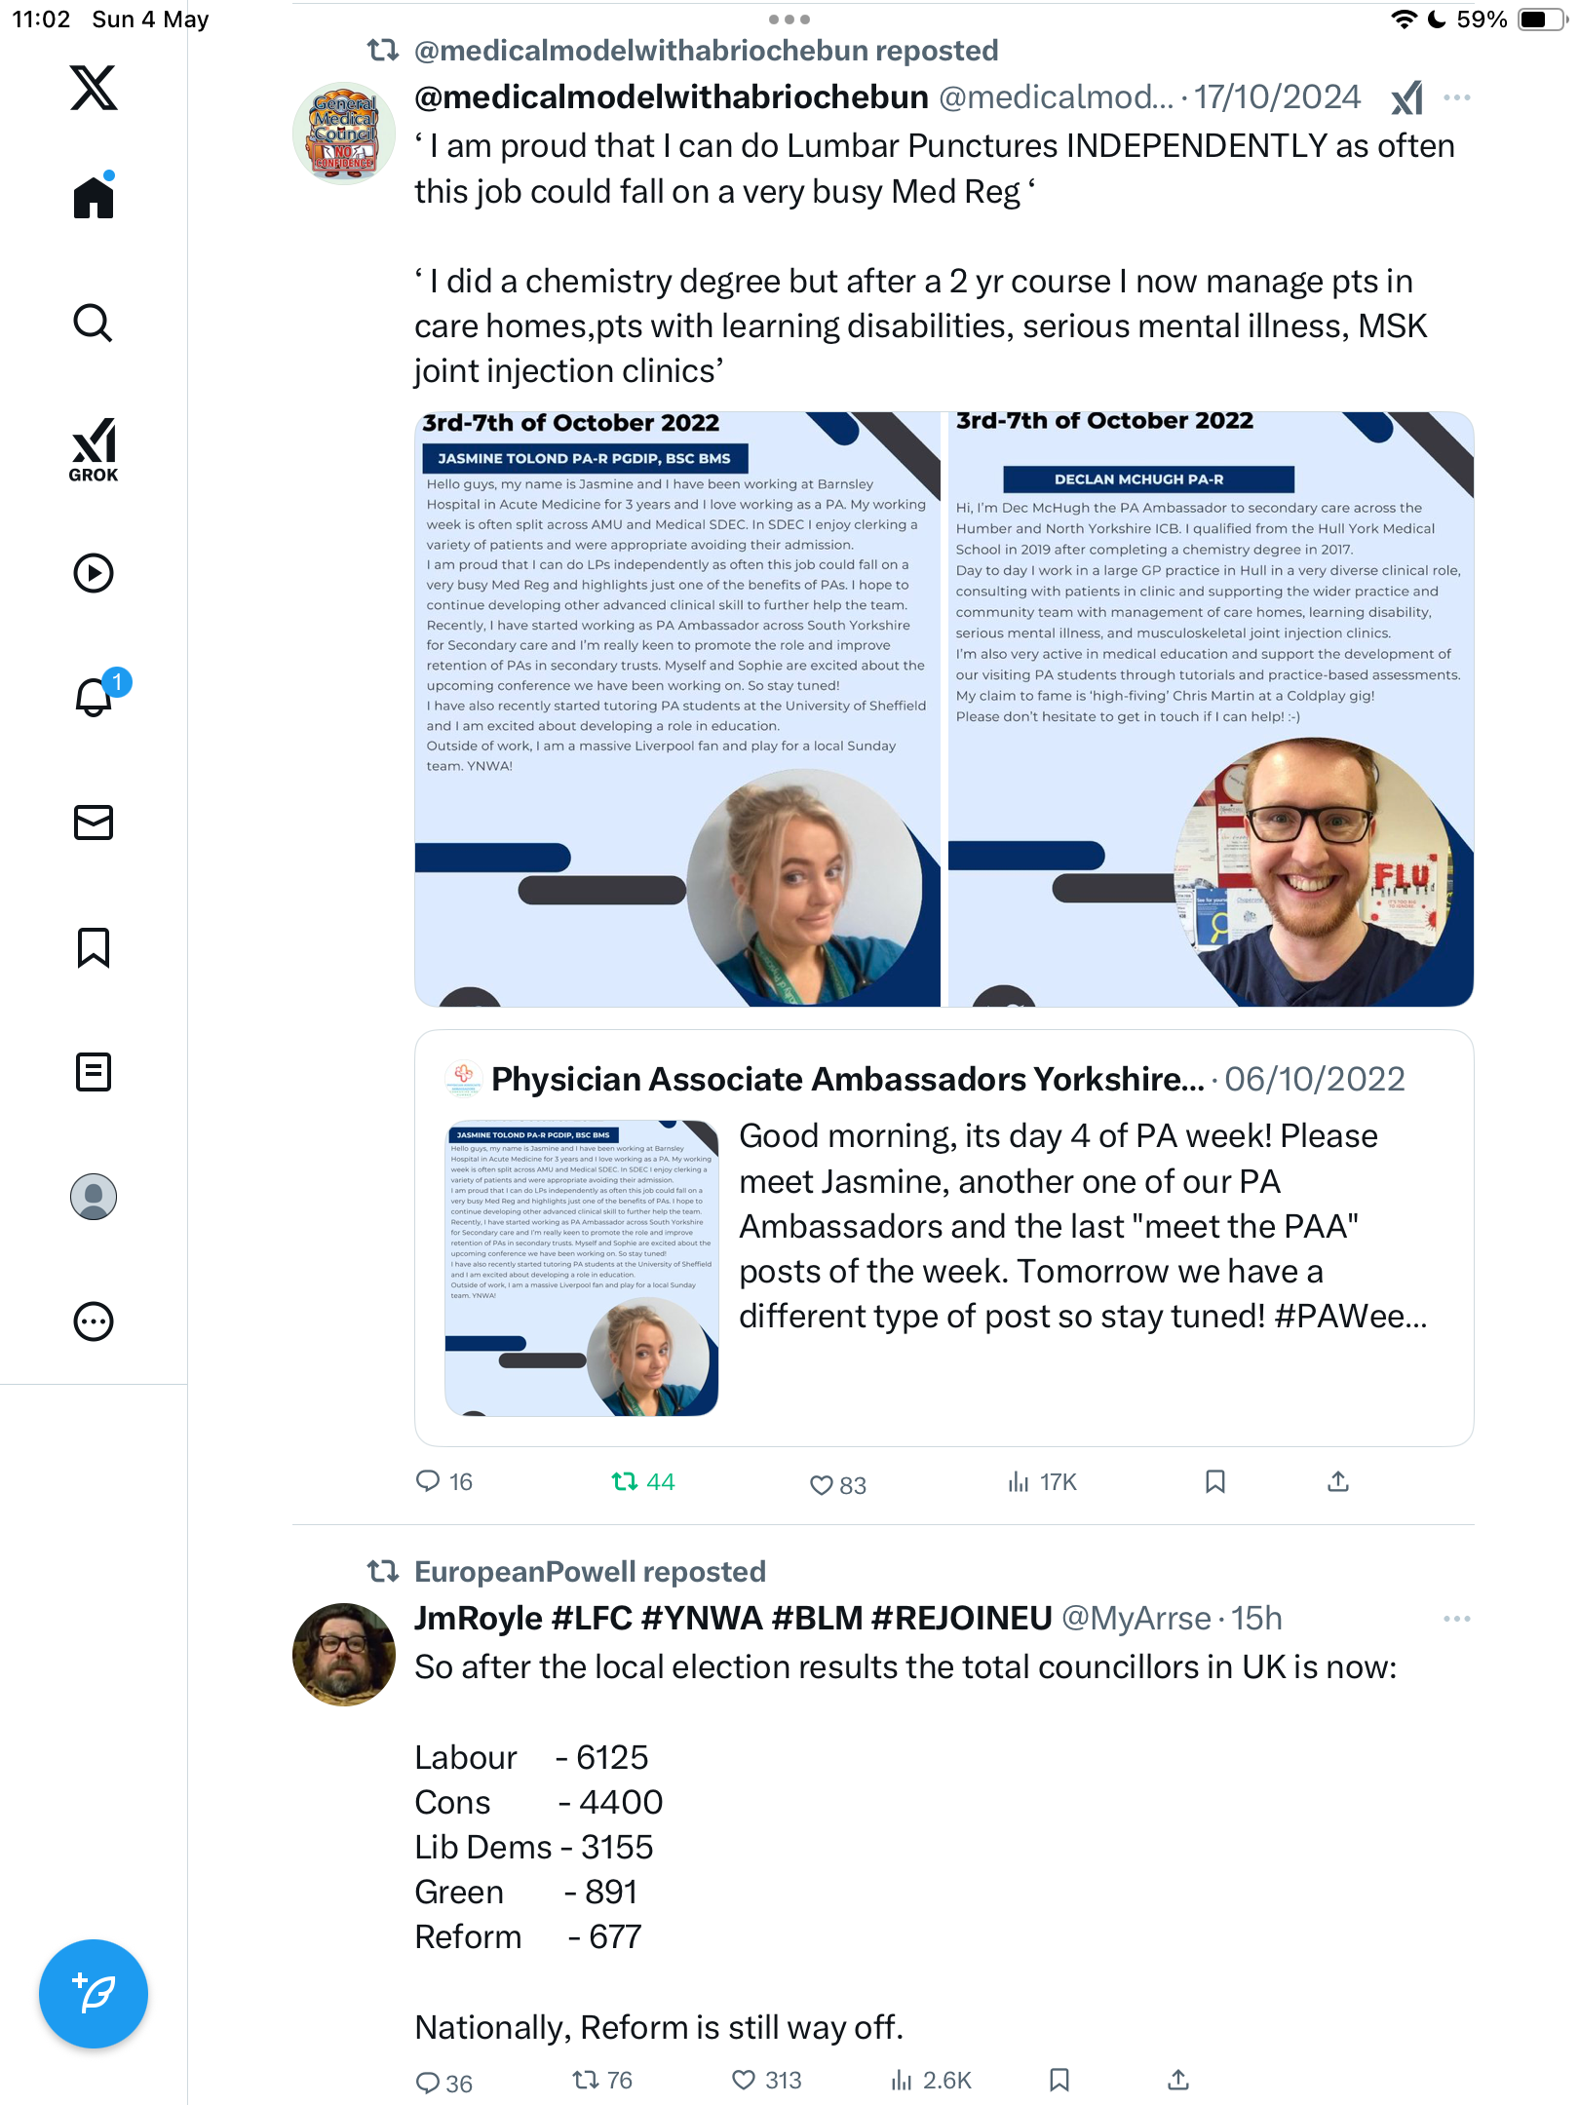Bookmark the Lumbar Punctures post

1214,1482
